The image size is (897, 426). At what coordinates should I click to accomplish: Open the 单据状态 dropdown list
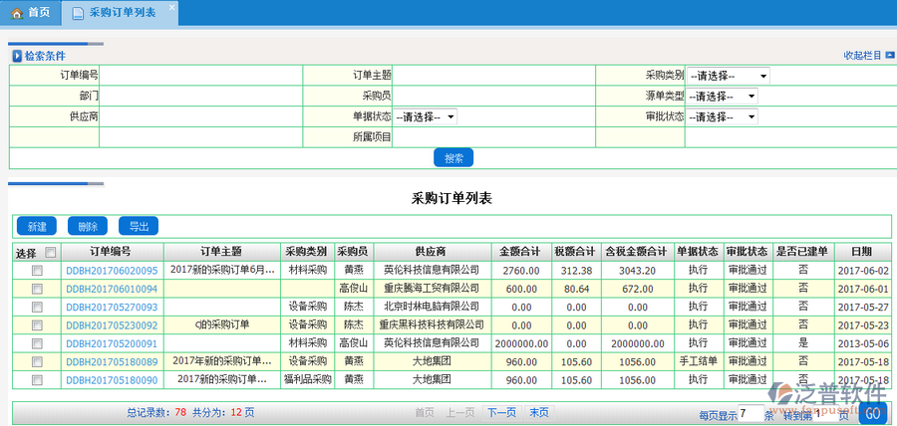426,117
